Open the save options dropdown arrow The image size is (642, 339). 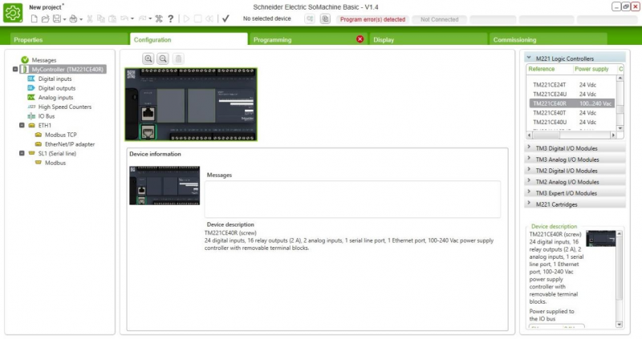coord(64,19)
